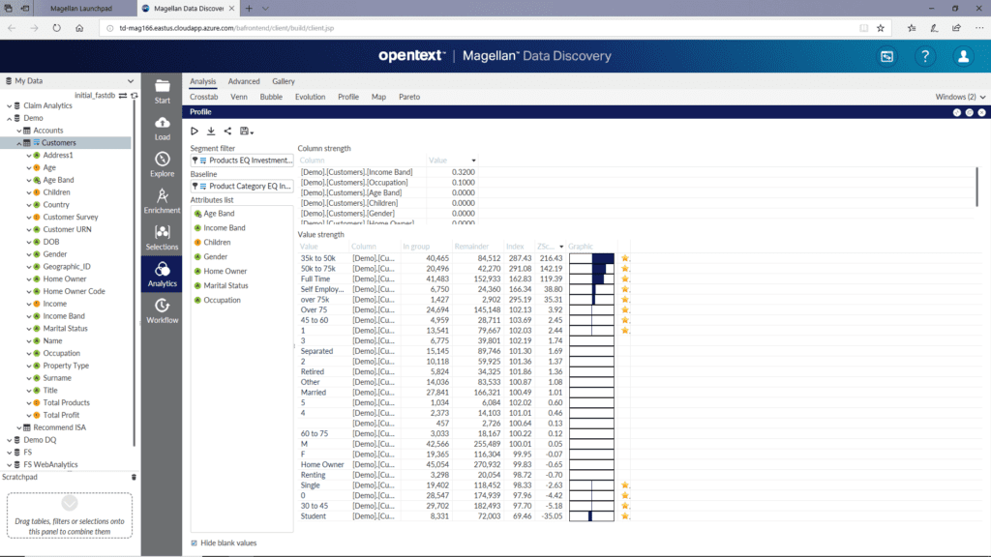
Task: Switch to the Advanced tab
Action: coord(244,81)
